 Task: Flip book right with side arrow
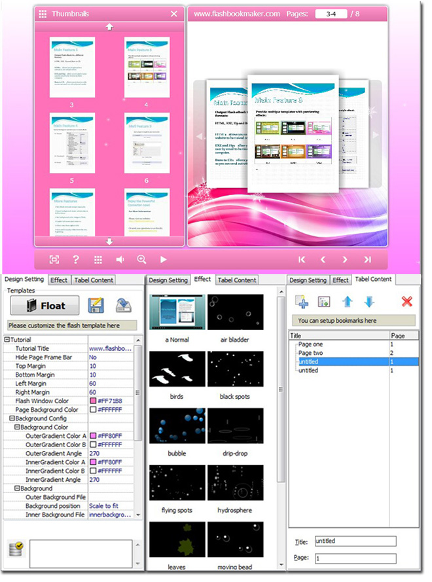click(375, 135)
